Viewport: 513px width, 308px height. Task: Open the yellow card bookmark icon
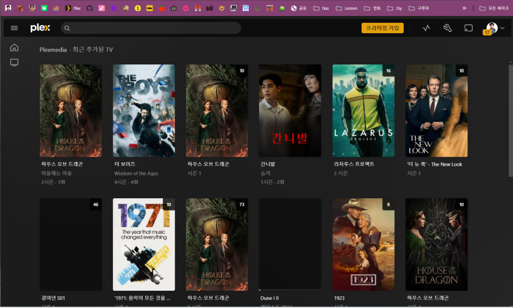(x=149, y=8)
